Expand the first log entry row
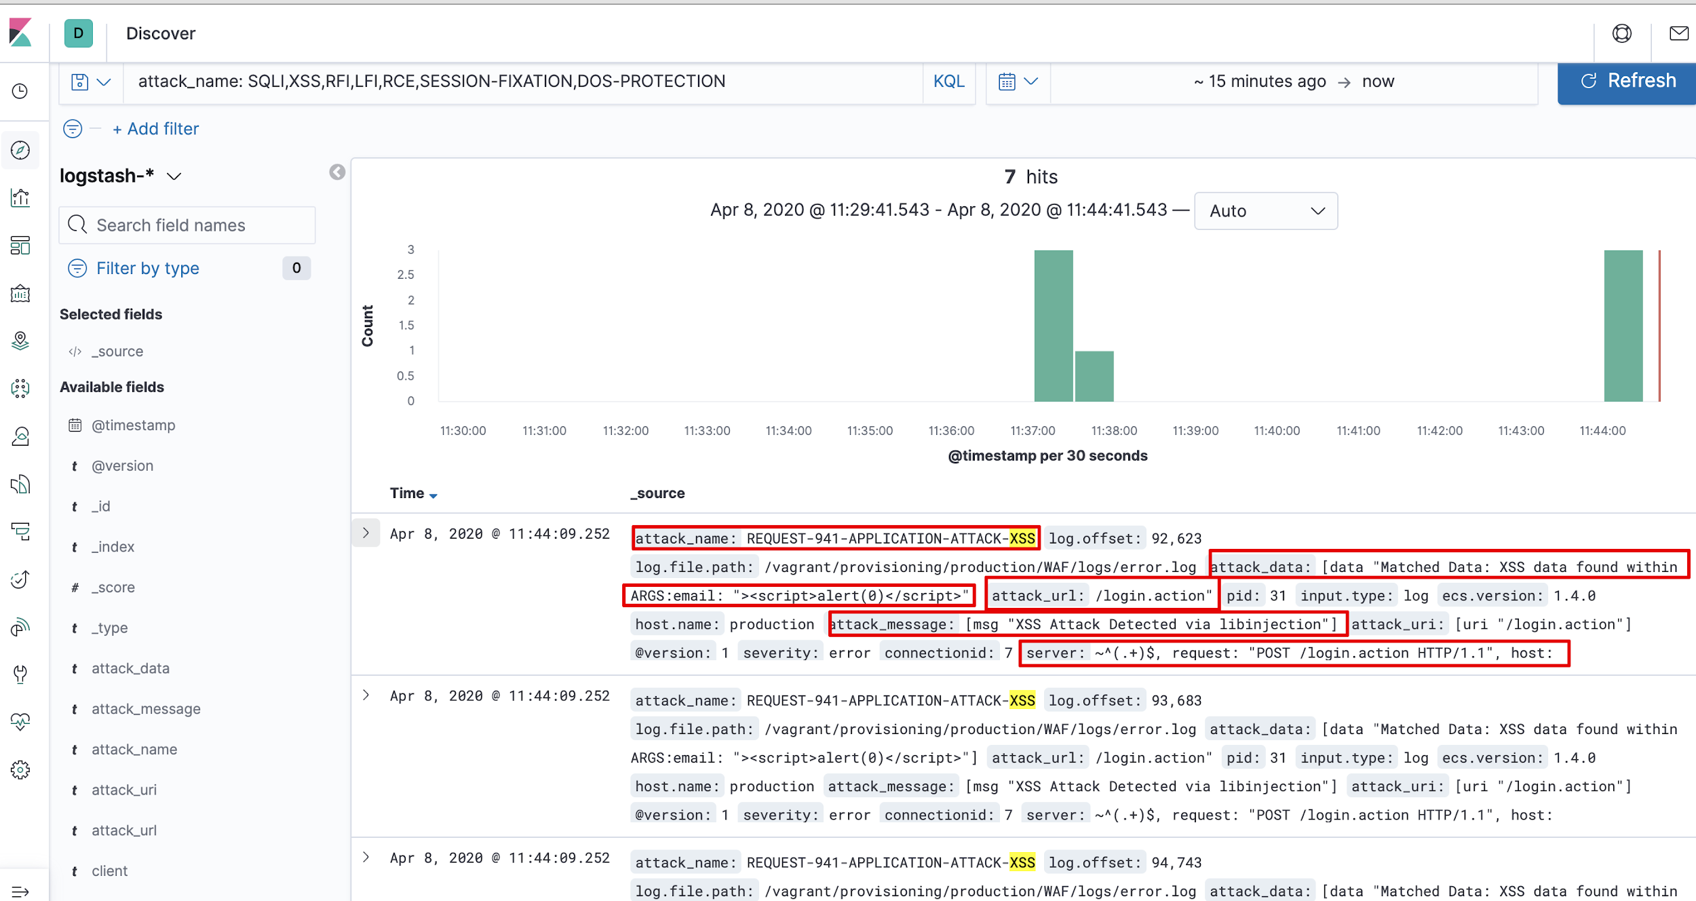The width and height of the screenshot is (1696, 901). click(x=366, y=533)
